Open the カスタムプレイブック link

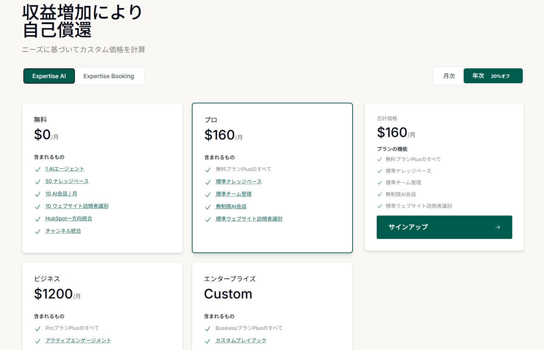(241, 341)
